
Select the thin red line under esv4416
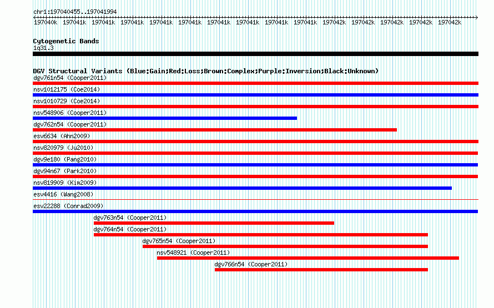(x=255, y=199)
